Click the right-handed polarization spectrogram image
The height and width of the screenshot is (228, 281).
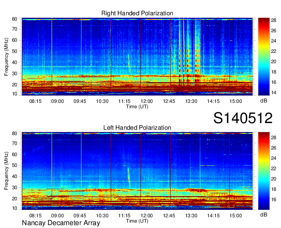(137, 57)
